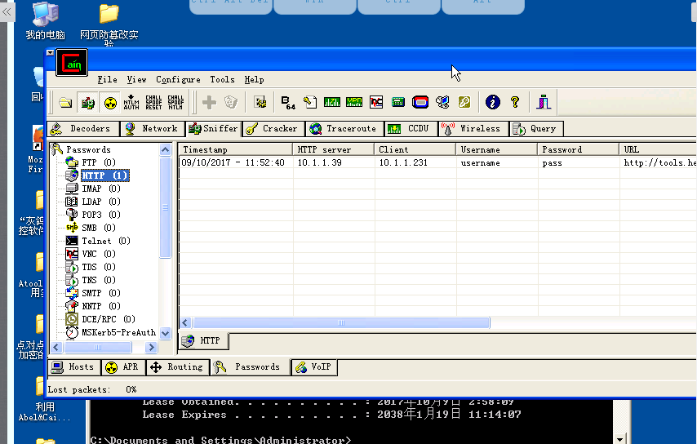Click the Open file toolbar icon
This screenshot has width=697, height=444.
point(65,103)
